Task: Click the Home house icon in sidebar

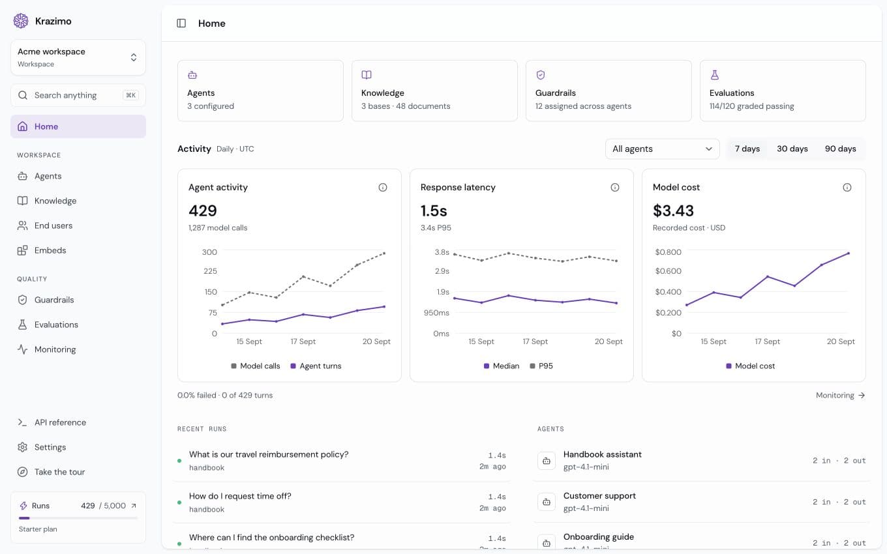Action: 23,126
